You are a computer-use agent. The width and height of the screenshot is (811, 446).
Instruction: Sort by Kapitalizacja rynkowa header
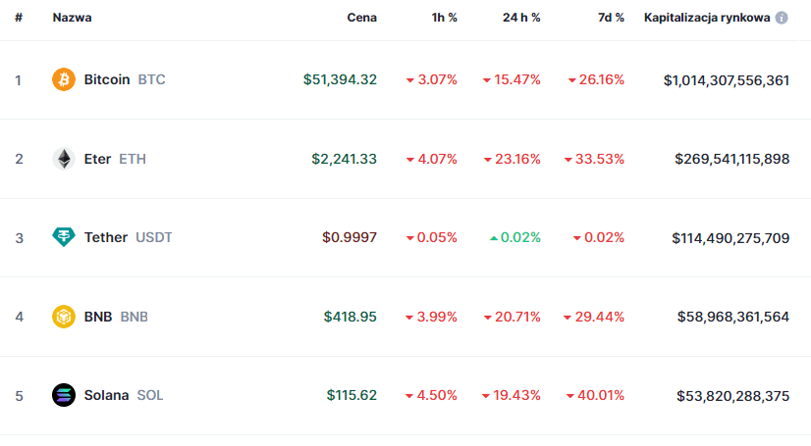coord(706,18)
